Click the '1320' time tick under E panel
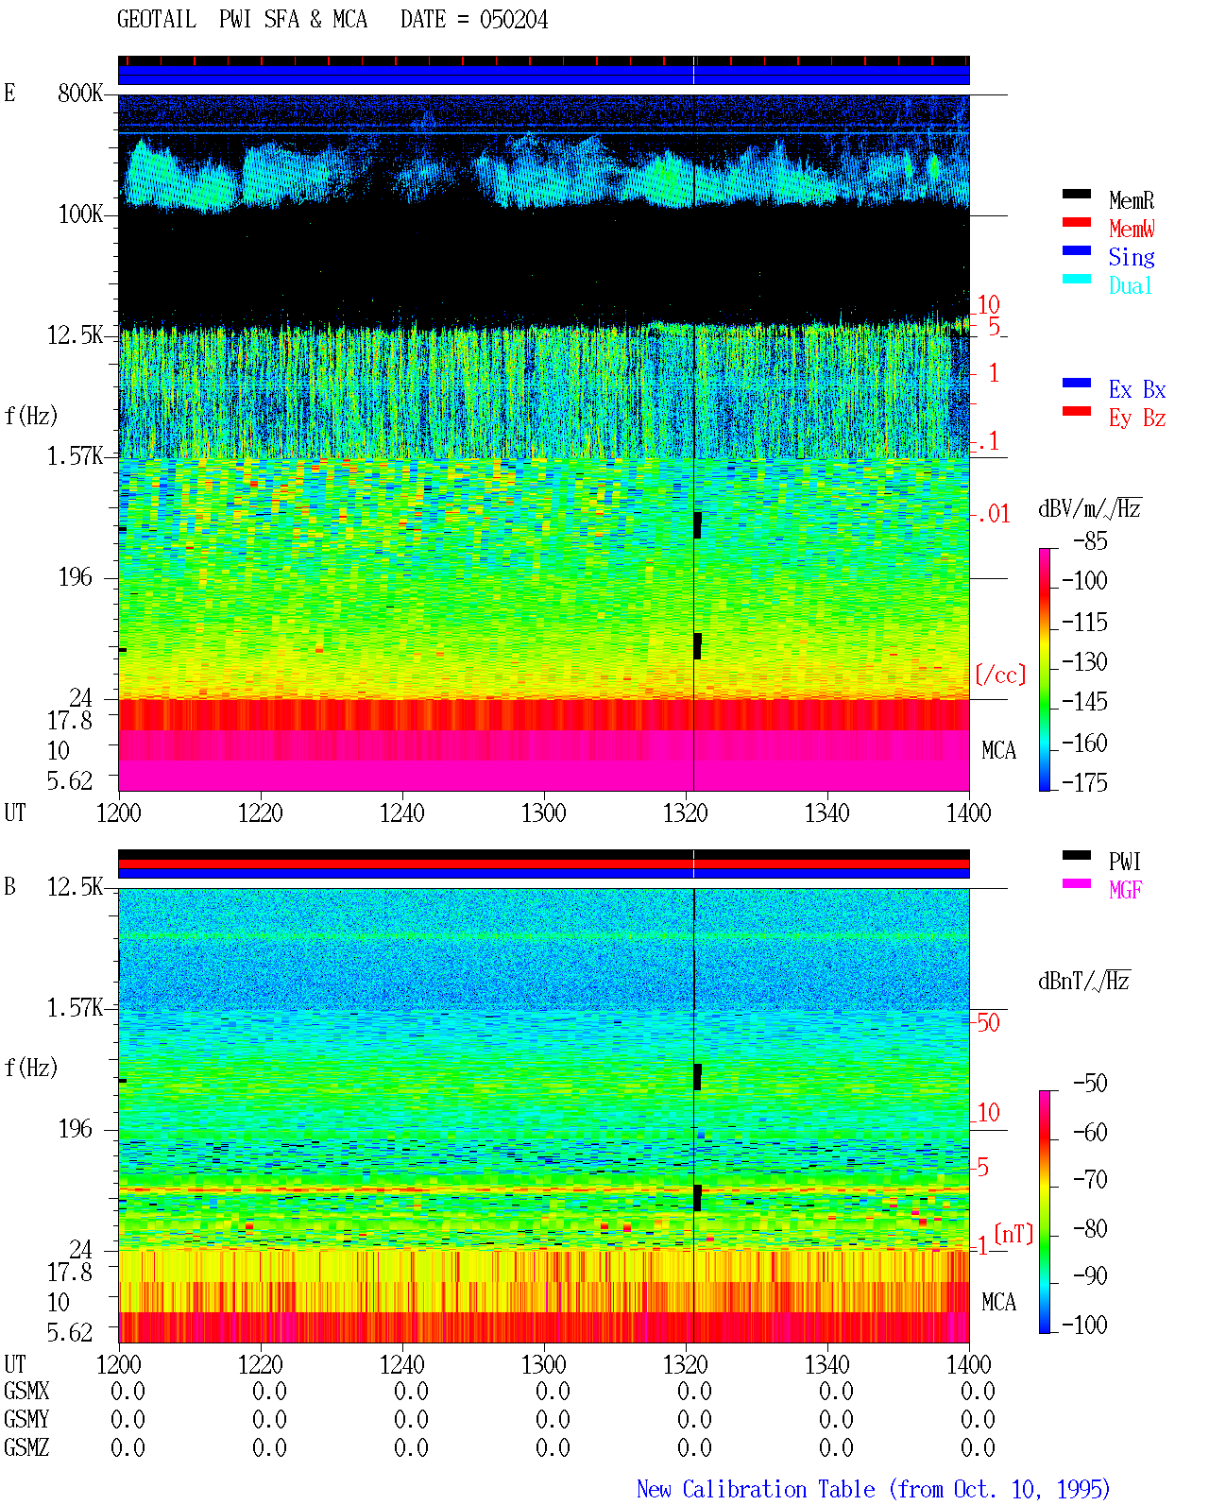The width and height of the screenshot is (1209, 1505). pyautogui.click(x=686, y=813)
